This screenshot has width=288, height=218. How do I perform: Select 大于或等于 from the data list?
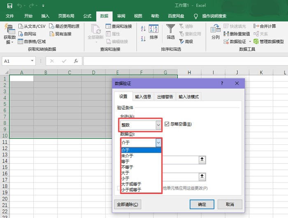[131, 184]
